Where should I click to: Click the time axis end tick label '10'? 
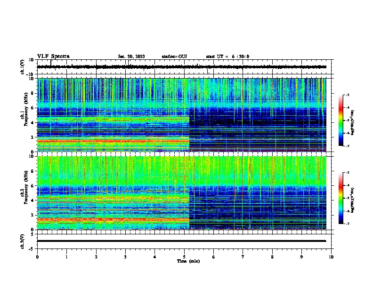pyautogui.click(x=331, y=257)
